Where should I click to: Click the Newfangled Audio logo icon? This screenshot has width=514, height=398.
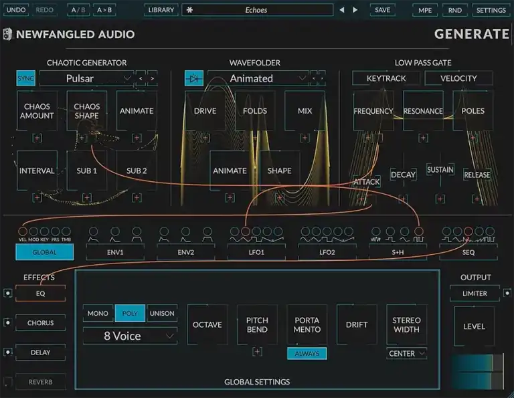pyautogui.click(x=7, y=34)
